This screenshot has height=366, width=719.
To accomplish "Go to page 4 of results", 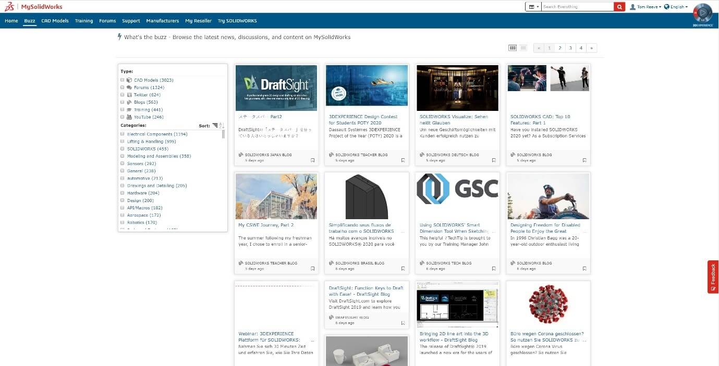I will [x=581, y=48].
